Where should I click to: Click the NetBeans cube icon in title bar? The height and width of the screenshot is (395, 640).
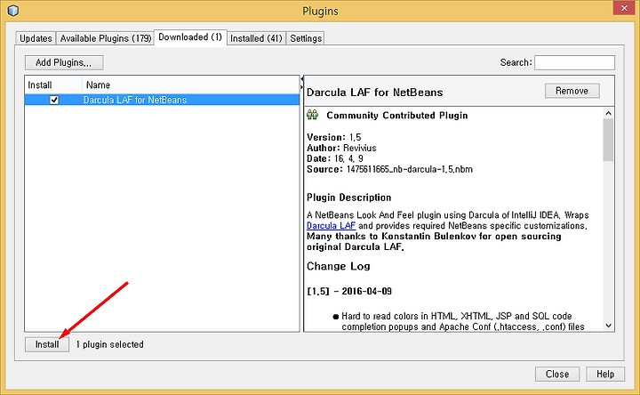click(x=13, y=10)
